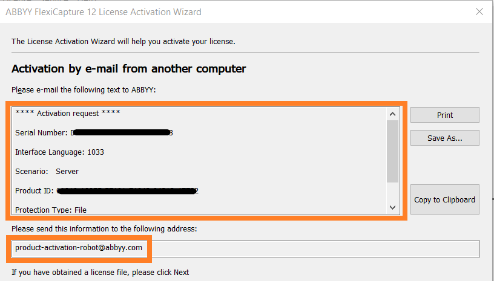
Task: Click the Product ID line
Action: 107,191
